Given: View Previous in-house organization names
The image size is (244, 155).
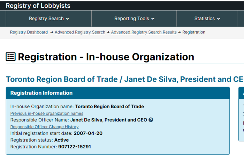Looking at the screenshot, I should 47,113.
